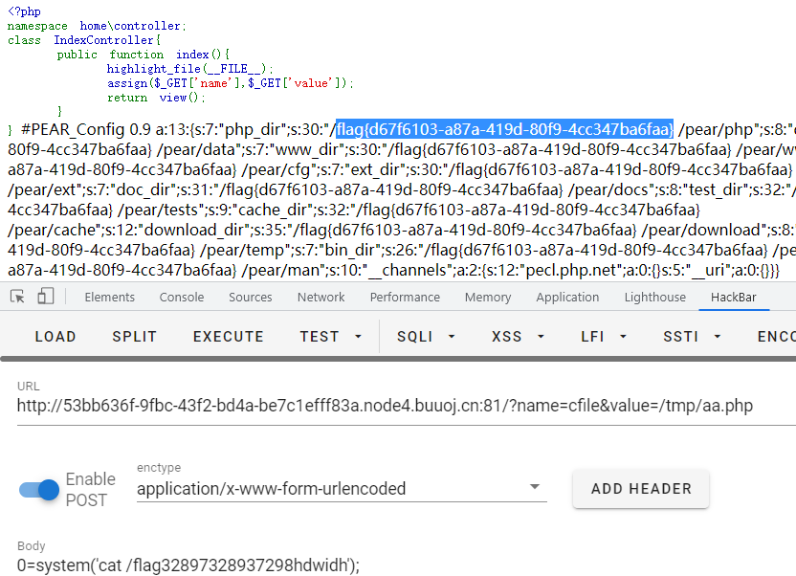Screen dimensions: 796x576
Task: Expand the XSS dropdown
Action: (x=518, y=337)
